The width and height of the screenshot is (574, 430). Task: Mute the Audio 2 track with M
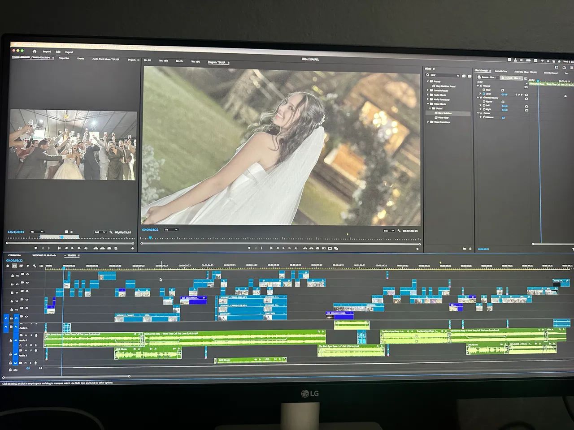coord(26,335)
